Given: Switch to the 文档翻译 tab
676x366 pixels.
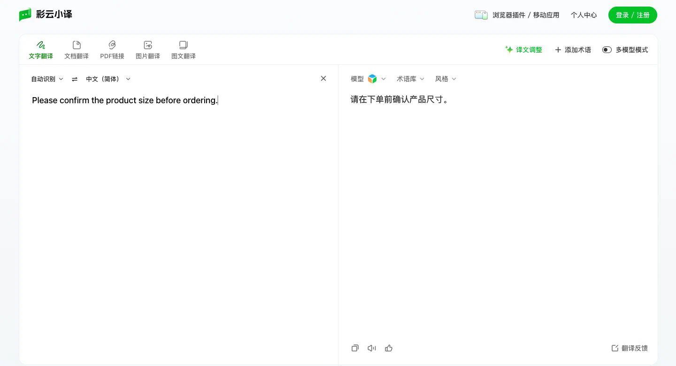Looking at the screenshot, I should point(77,50).
